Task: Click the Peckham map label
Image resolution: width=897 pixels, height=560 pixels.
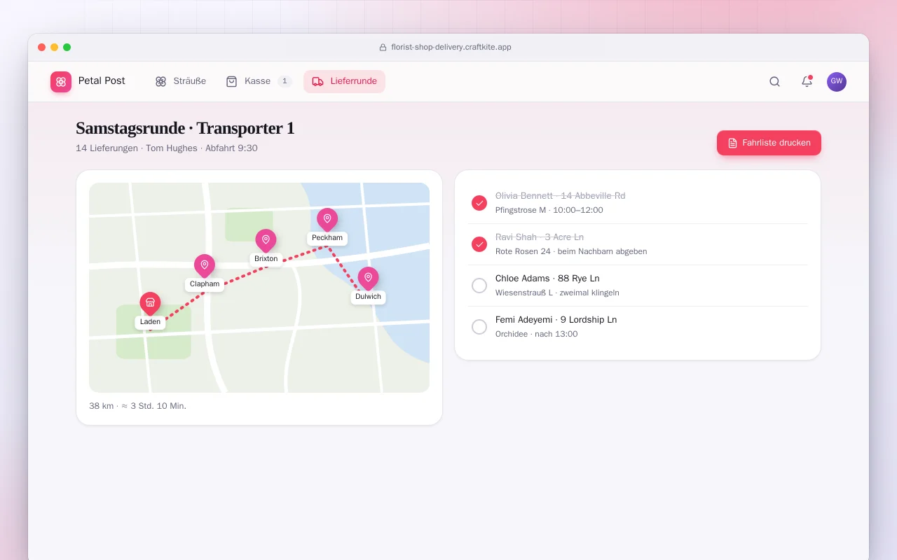Action: [327, 238]
